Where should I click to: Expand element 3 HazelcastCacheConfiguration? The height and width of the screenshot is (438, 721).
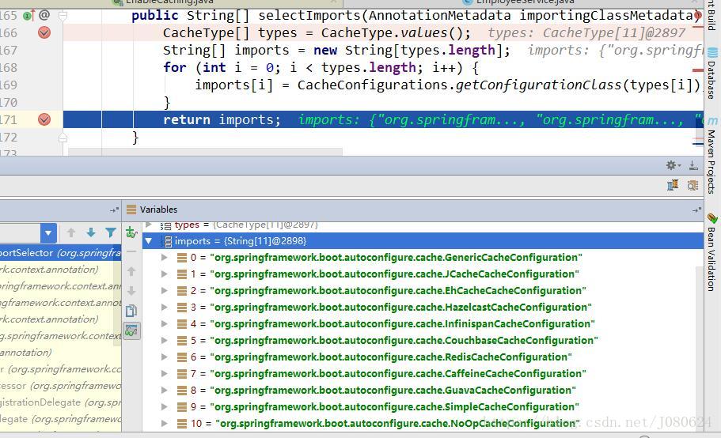(x=164, y=307)
